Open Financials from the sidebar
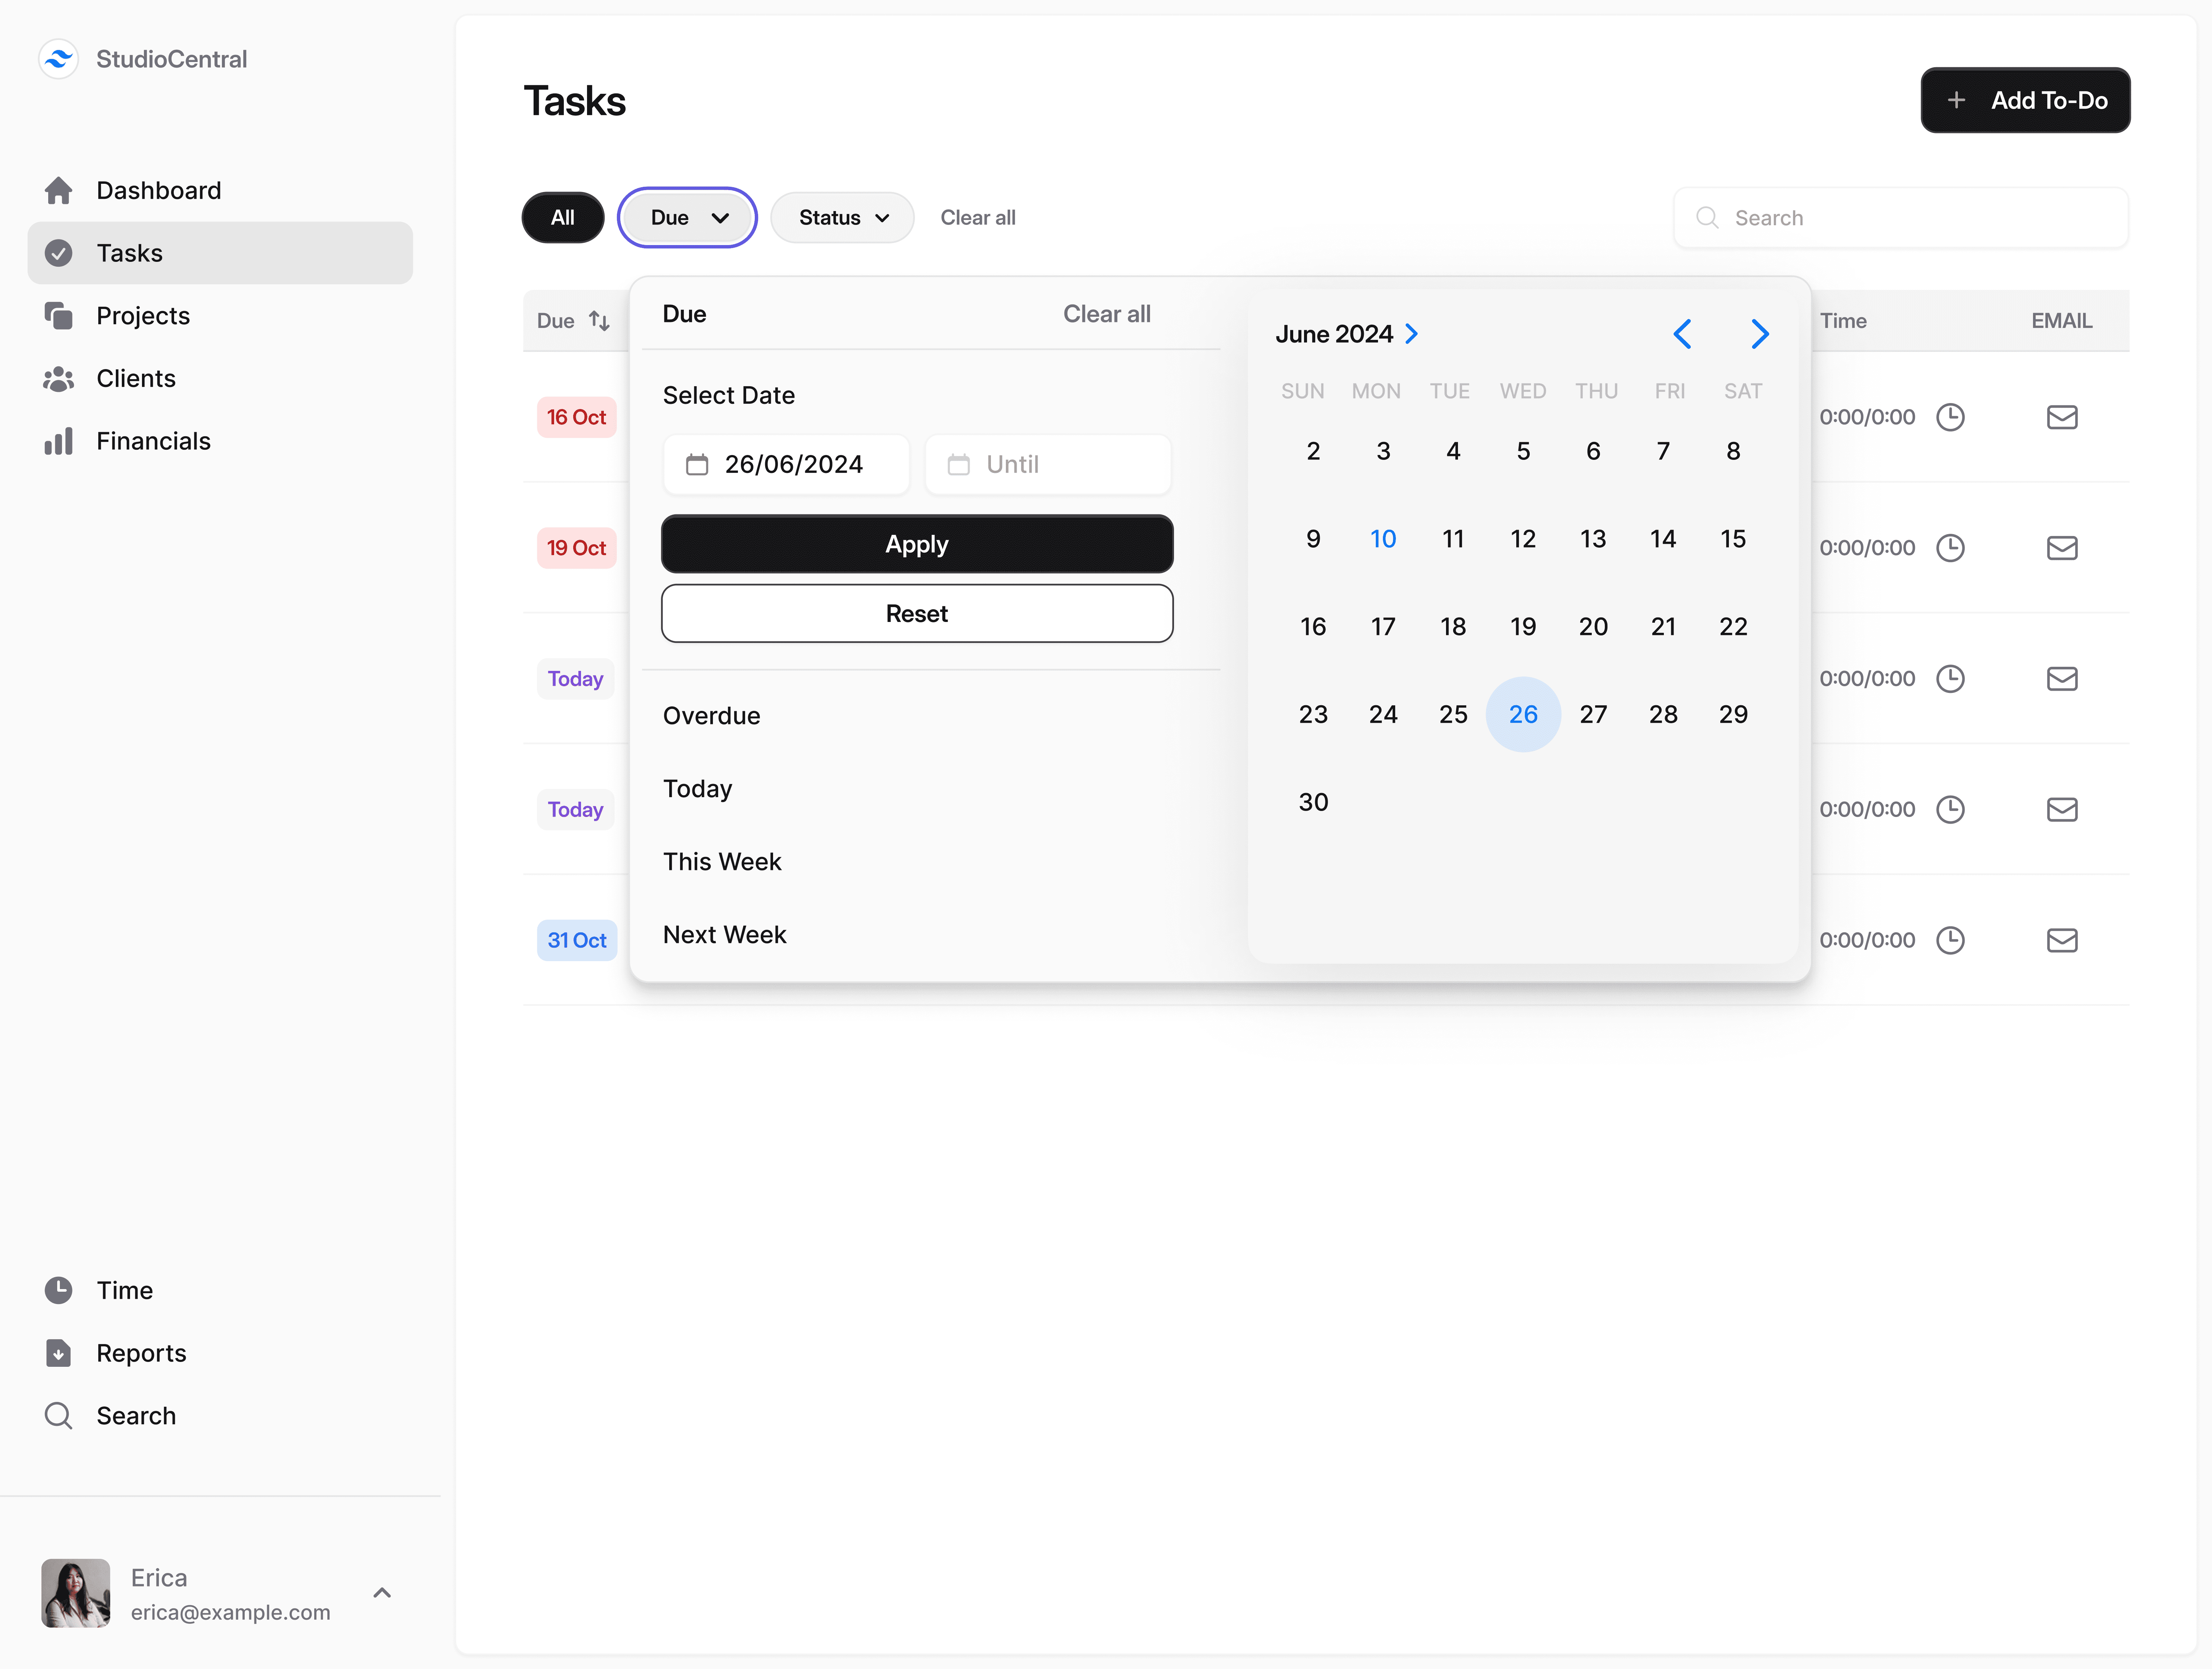2212x1669 pixels. point(153,441)
